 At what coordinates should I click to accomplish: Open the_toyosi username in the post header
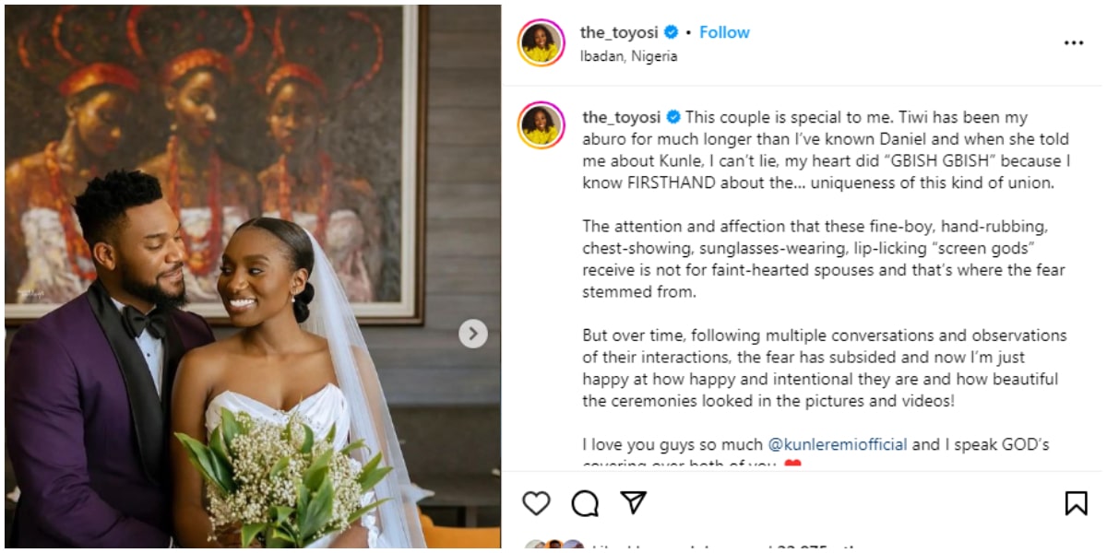click(x=619, y=32)
